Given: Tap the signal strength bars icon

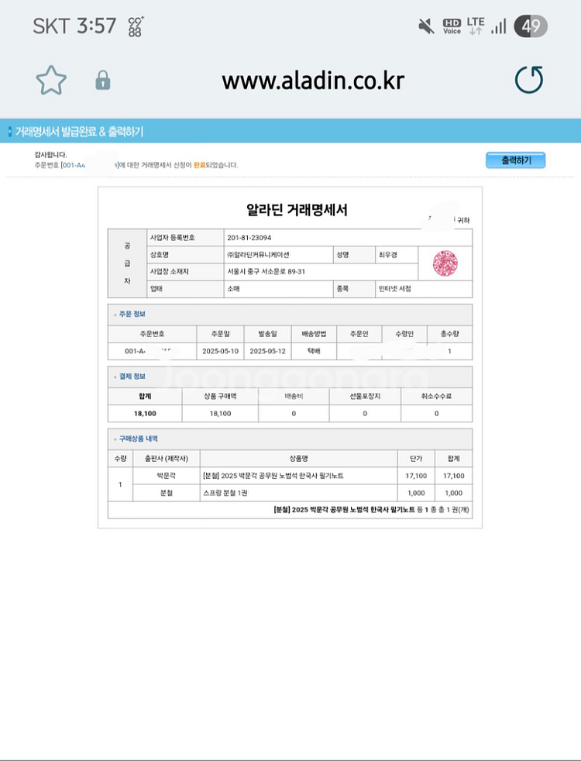Looking at the screenshot, I should coord(499,26).
